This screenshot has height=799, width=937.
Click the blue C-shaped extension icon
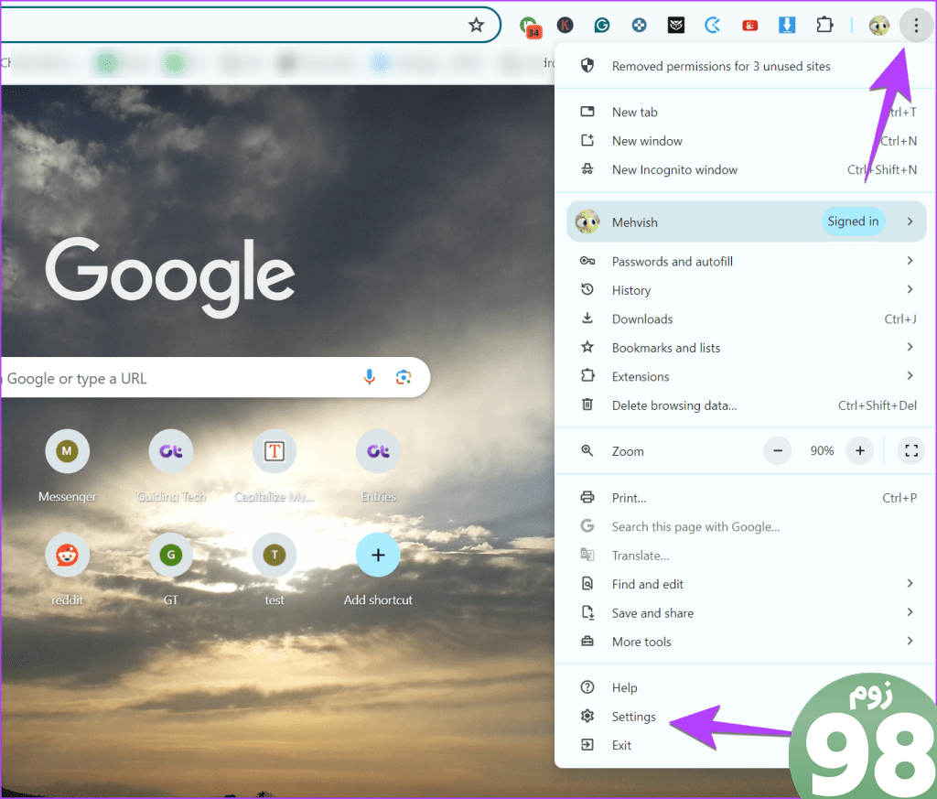click(x=712, y=25)
